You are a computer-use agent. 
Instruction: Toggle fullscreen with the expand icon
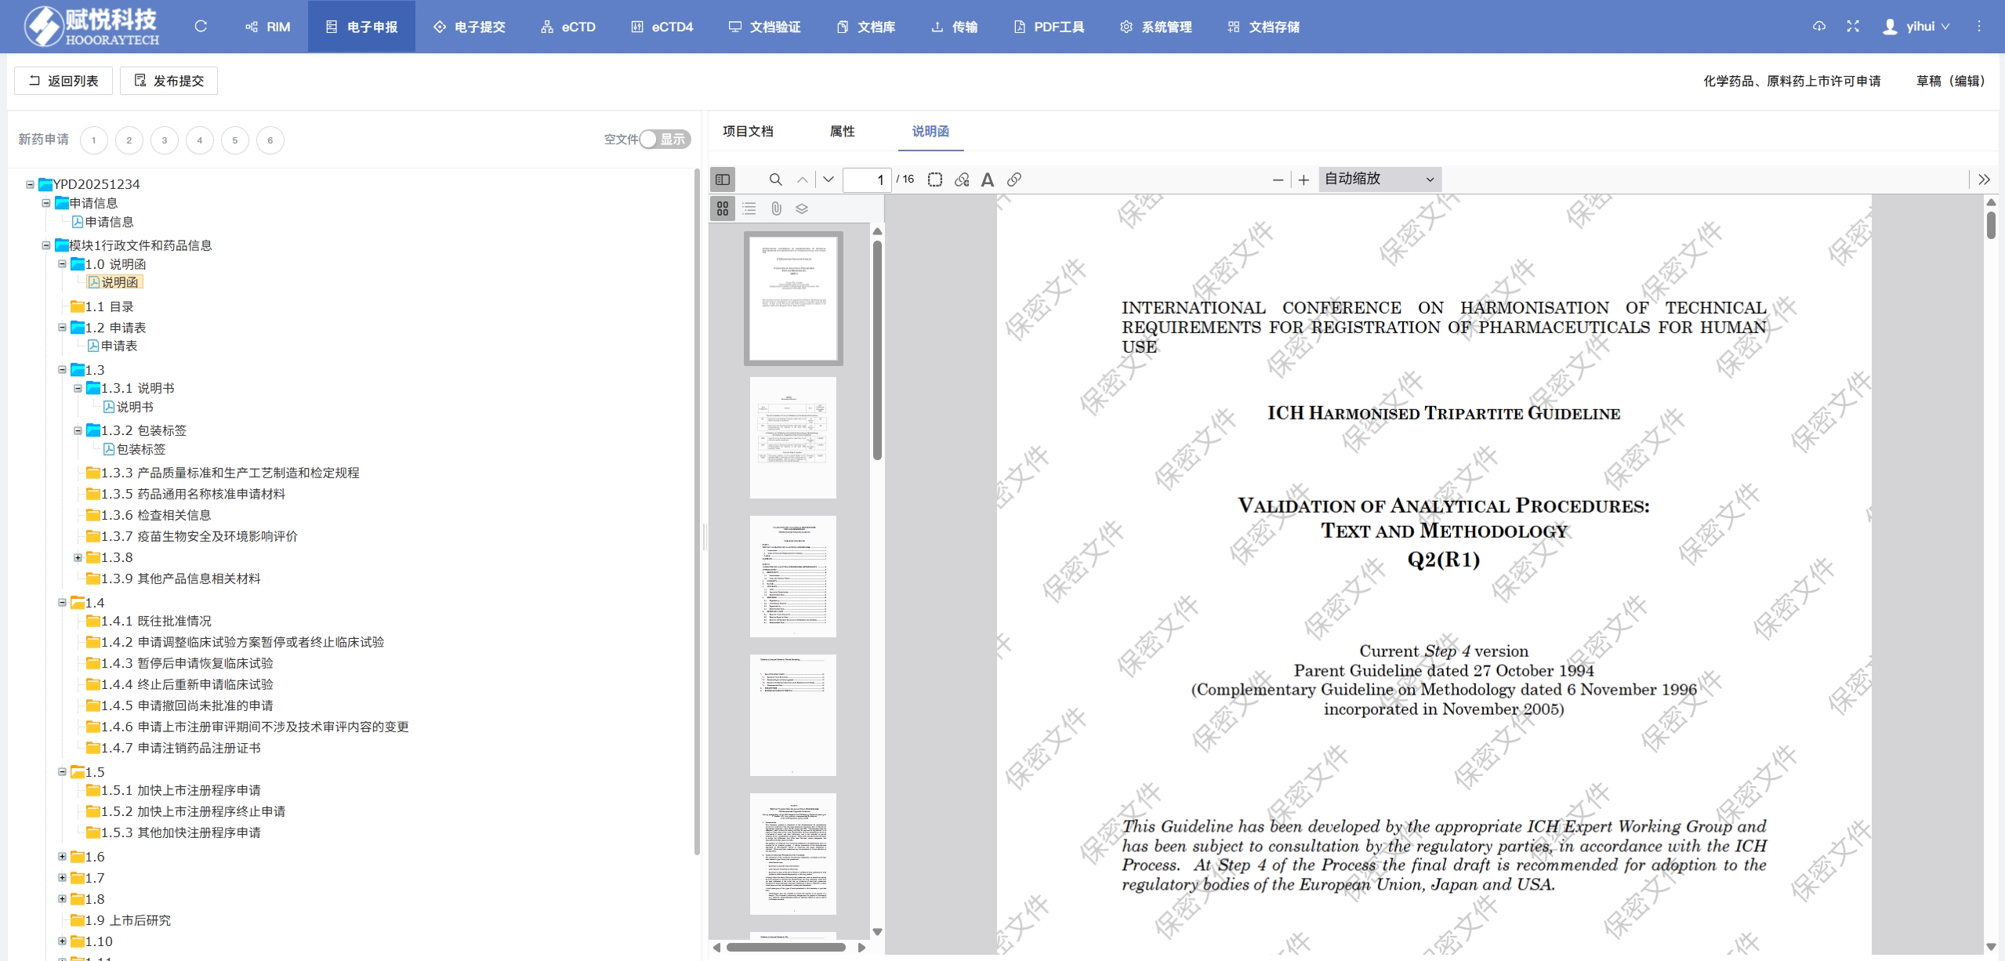click(1853, 27)
